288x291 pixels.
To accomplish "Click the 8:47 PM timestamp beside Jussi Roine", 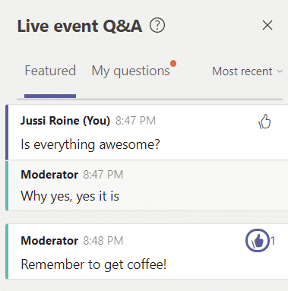I will 135,121.
